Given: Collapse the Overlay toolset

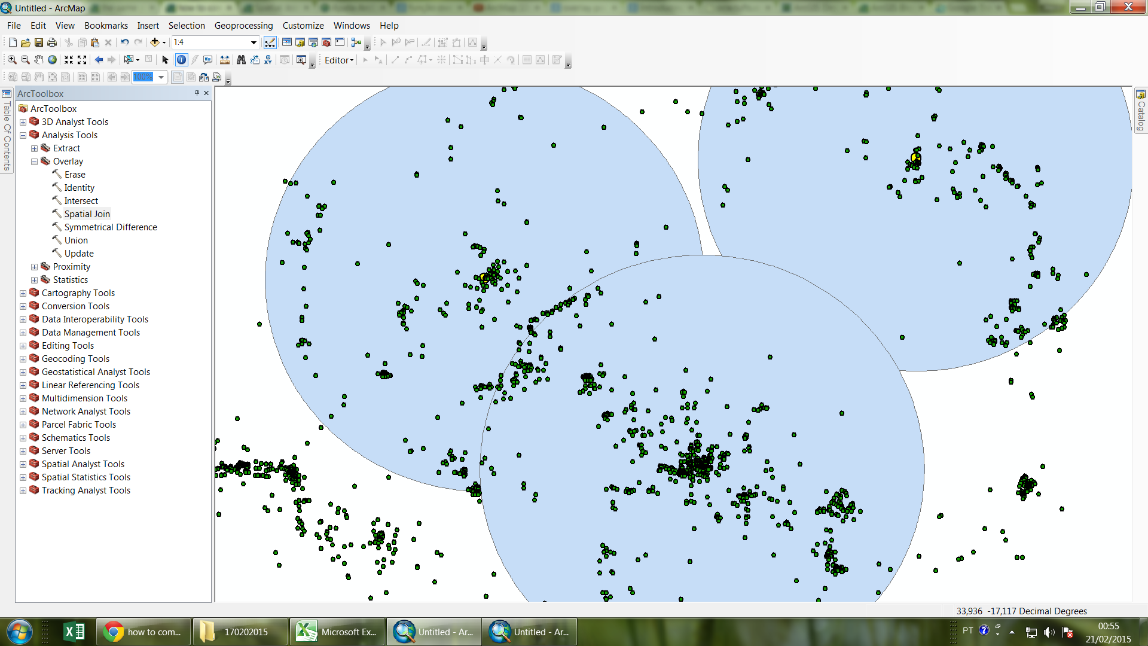Looking at the screenshot, I should point(34,161).
